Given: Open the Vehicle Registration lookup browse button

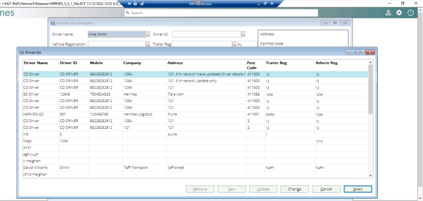Looking at the screenshot, I should (x=147, y=44).
